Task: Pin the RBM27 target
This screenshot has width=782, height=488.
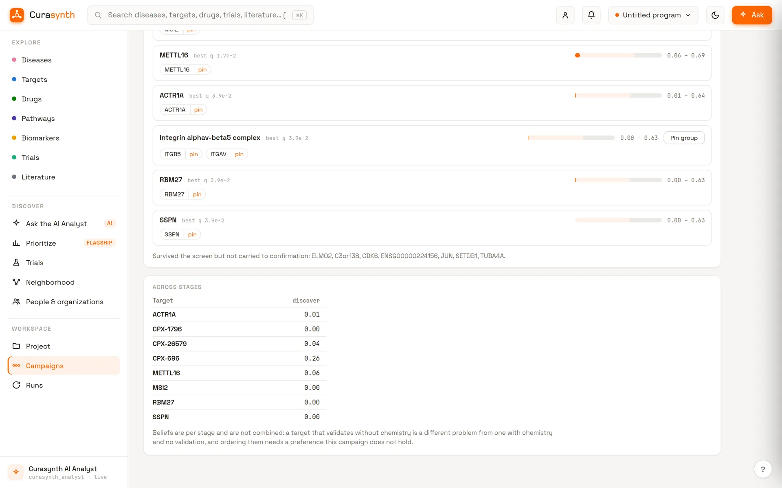Action: pyautogui.click(x=197, y=194)
